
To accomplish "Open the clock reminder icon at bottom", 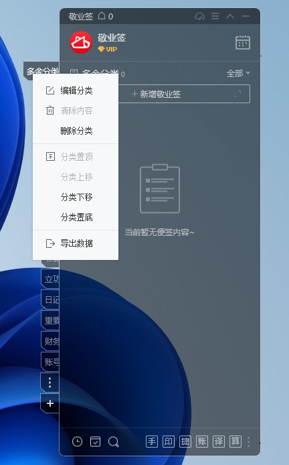I will point(78,442).
